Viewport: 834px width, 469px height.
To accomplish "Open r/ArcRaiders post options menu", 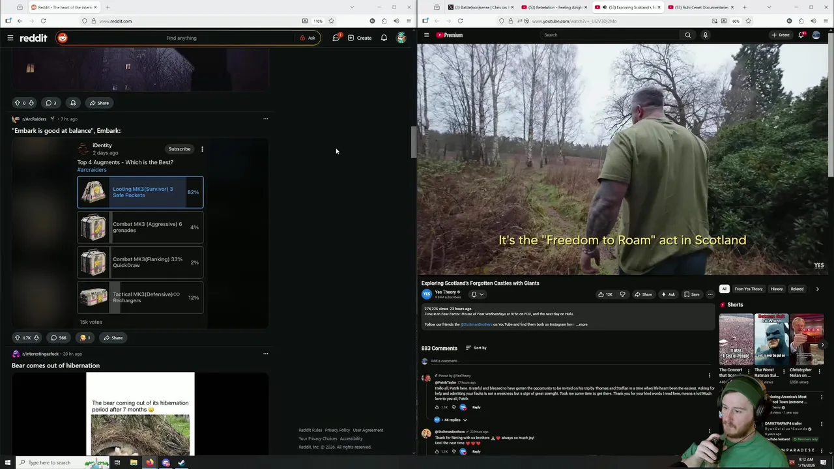I will (265, 119).
